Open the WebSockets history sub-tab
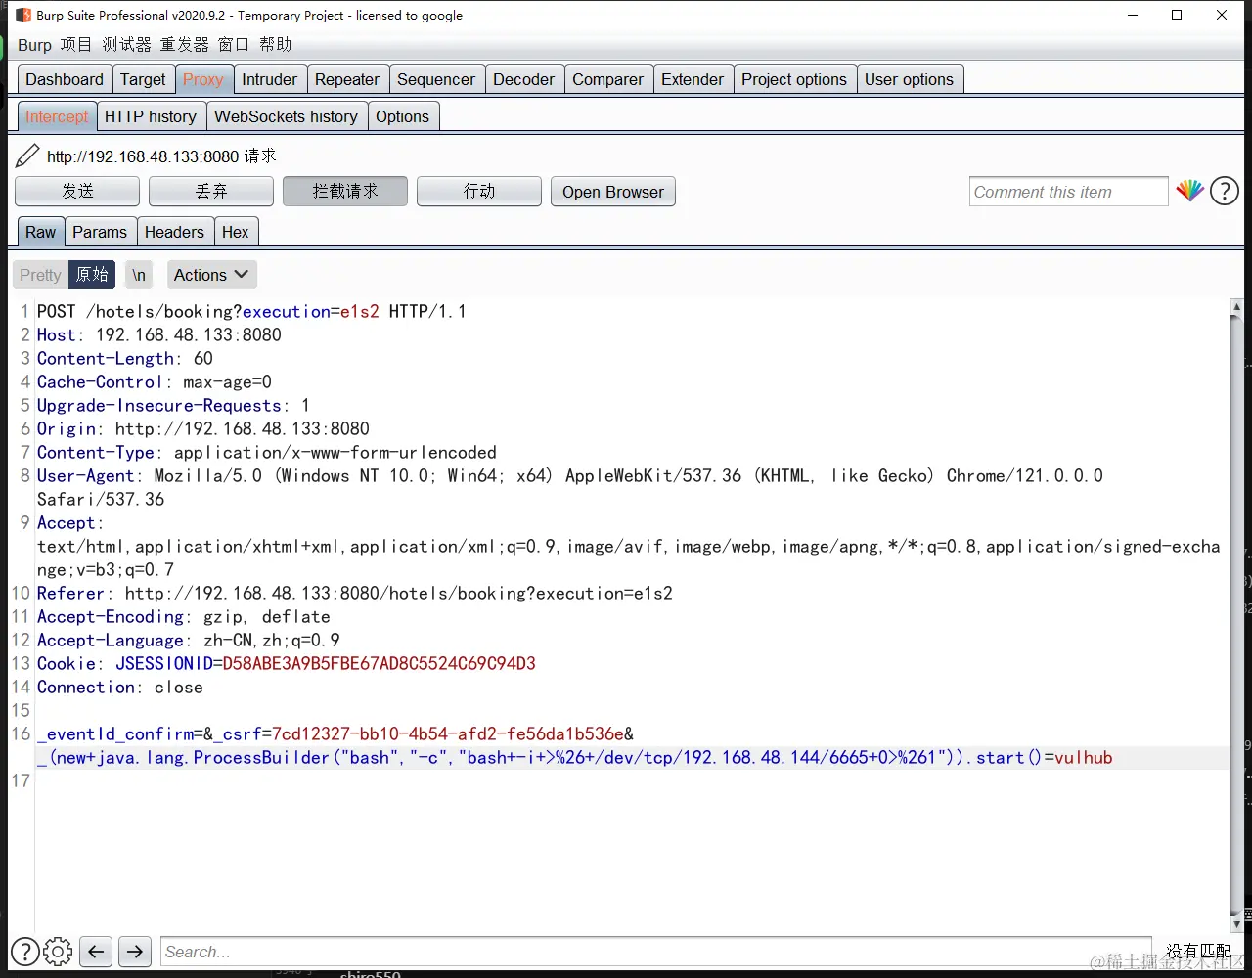Image resolution: width=1252 pixels, height=978 pixels. click(287, 116)
